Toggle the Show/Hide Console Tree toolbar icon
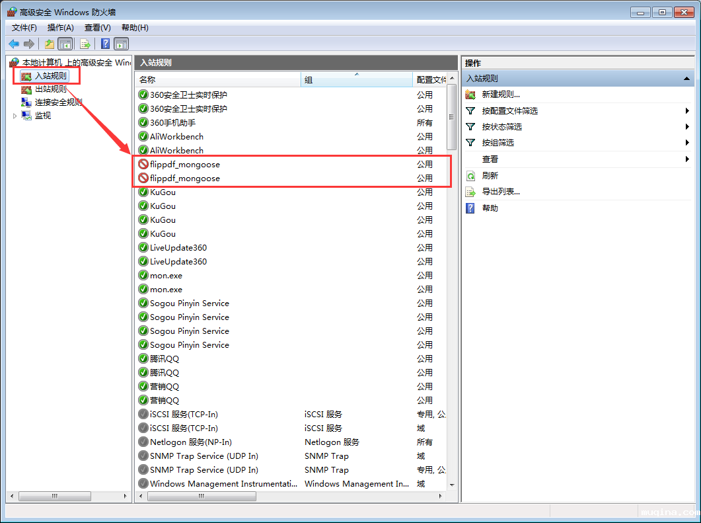 [x=65, y=44]
